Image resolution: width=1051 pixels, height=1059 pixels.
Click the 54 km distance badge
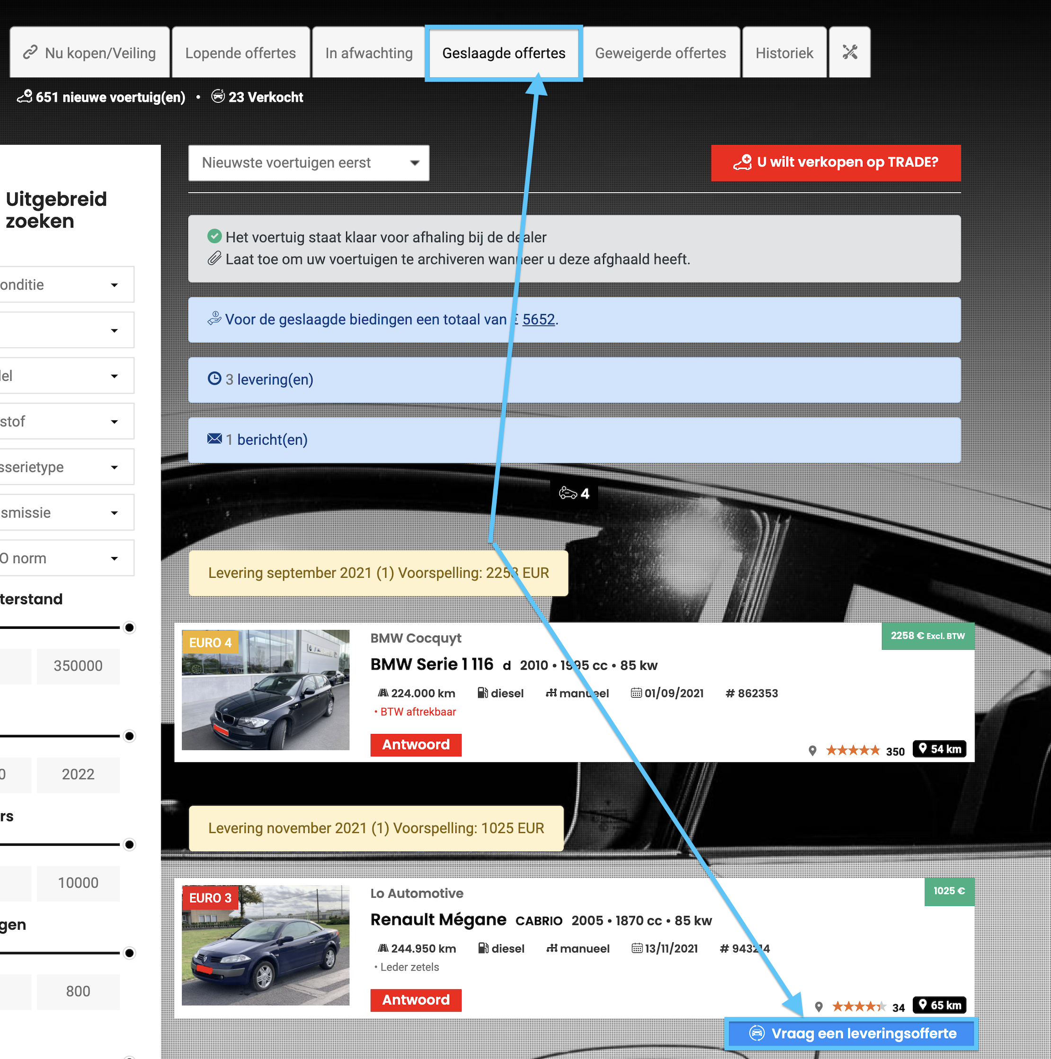pos(939,749)
